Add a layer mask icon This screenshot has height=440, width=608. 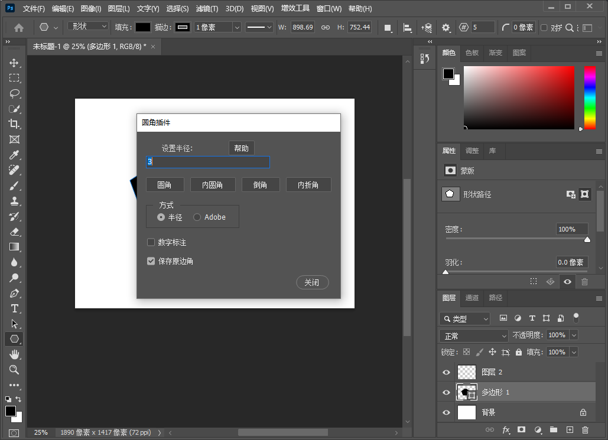[x=522, y=429]
